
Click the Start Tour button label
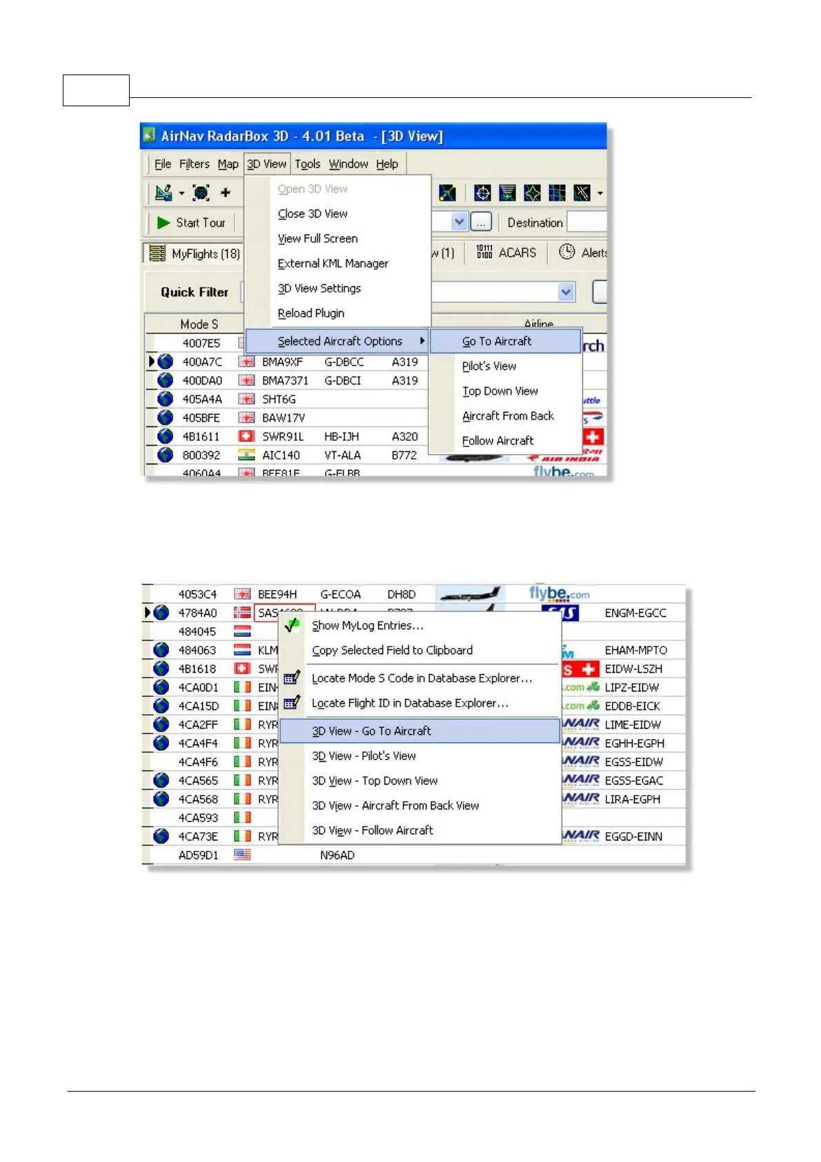201,223
